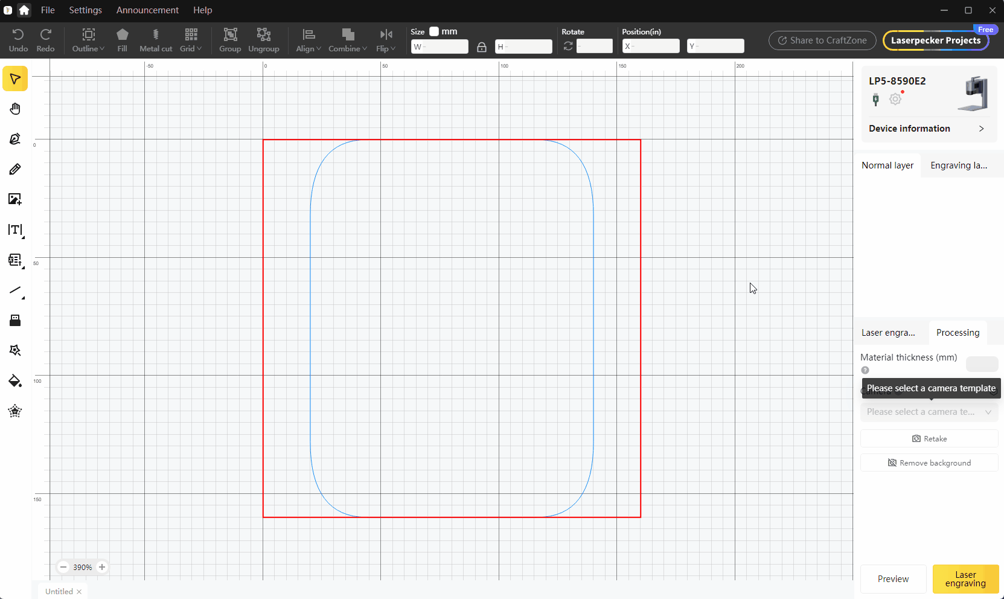Select the text tool
The height and width of the screenshot is (599, 1004).
click(x=15, y=229)
